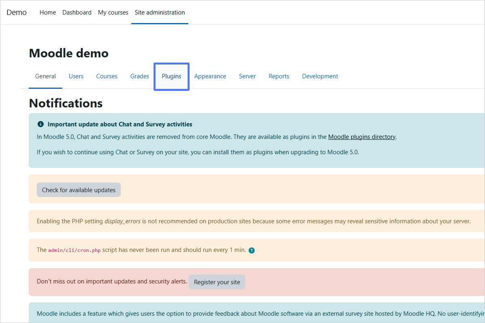
Task: Select Site administration in top navigation
Action: point(160,13)
